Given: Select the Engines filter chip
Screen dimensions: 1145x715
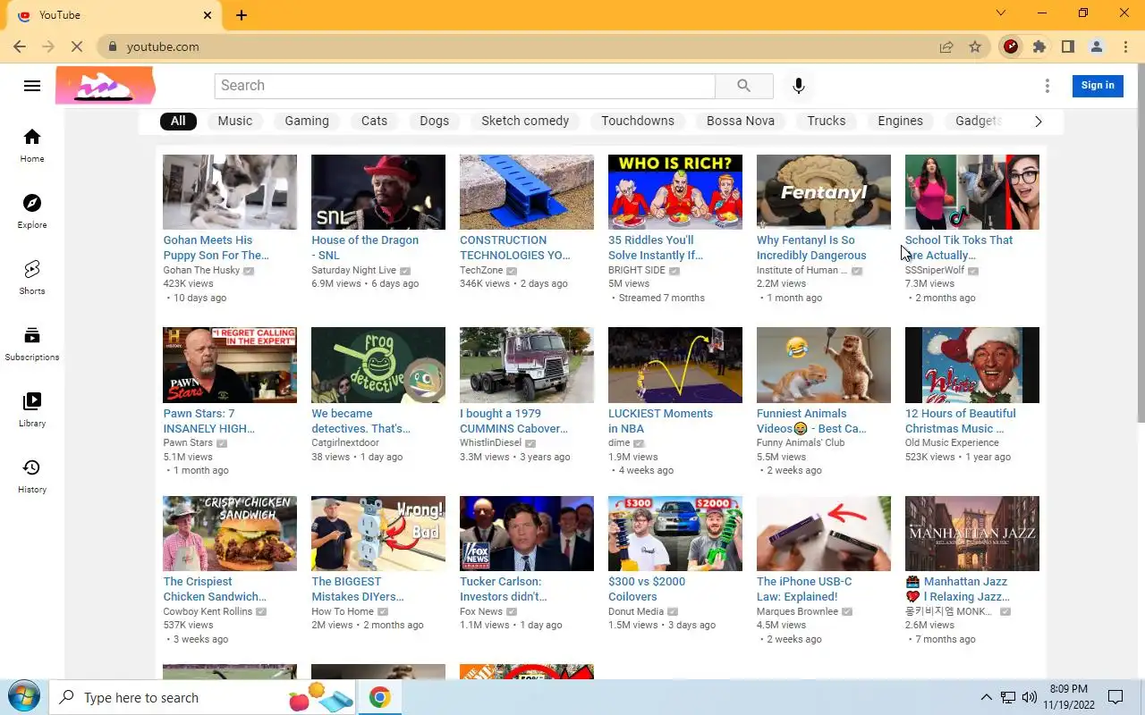Looking at the screenshot, I should [900, 121].
